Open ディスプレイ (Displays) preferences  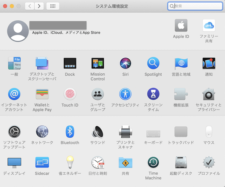[x=14, y=163]
